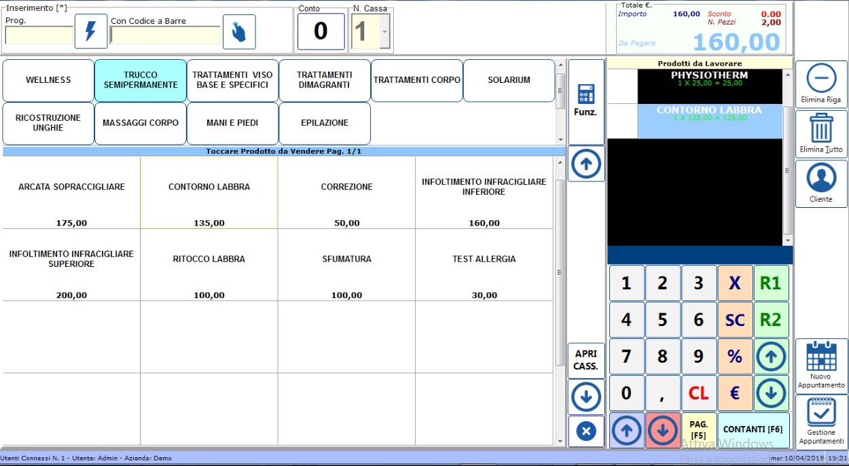Image resolution: width=849 pixels, height=466 pixels.
Task: Click the Elimina Riga minus icon
Action: tap(821, 85)
